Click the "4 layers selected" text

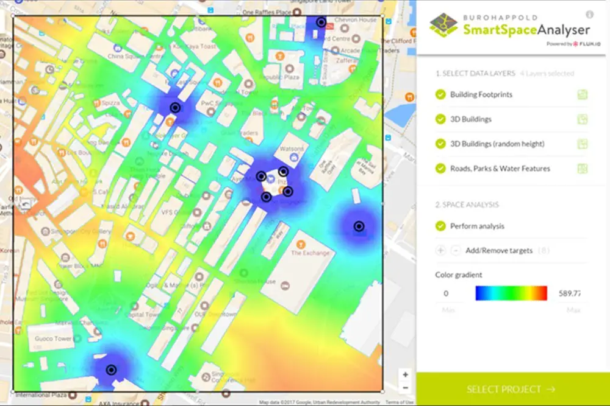pos(547,74)
